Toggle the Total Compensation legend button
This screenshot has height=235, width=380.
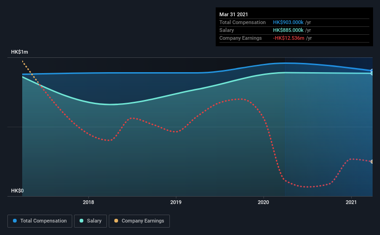40,221
